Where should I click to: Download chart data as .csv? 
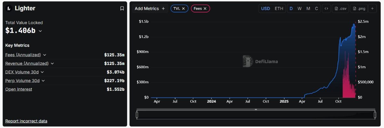[x=340, y=9]
